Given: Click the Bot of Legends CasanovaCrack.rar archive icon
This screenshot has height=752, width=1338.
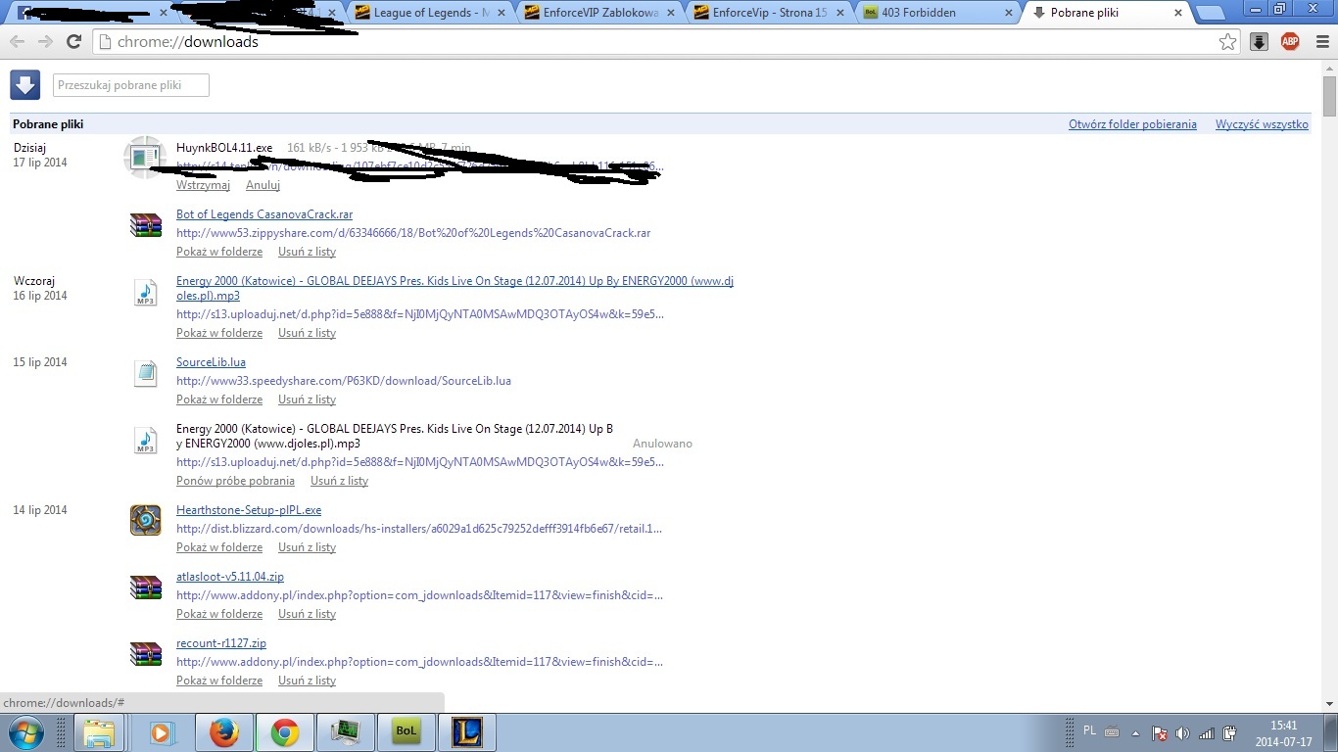Looking at the screenshot, I should [x=145, y=225].
